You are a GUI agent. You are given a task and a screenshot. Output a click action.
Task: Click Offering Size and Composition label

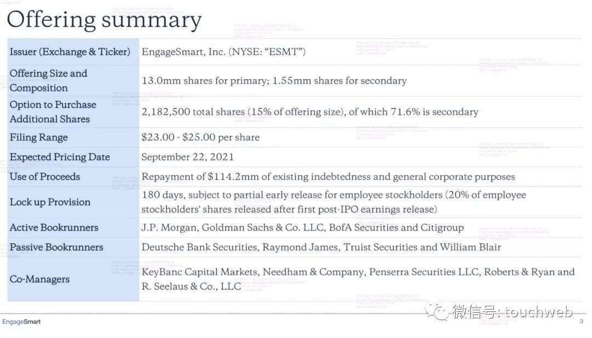pyautogui.click(x=48, y=80)
